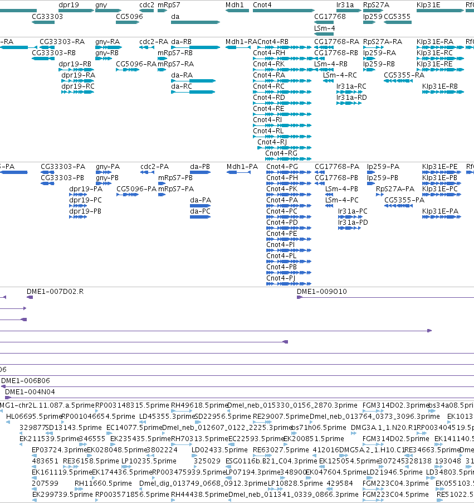Screen dimensions: 474x503
Task: Select the FGM223C04.3prime EST label
Action: 395,483
